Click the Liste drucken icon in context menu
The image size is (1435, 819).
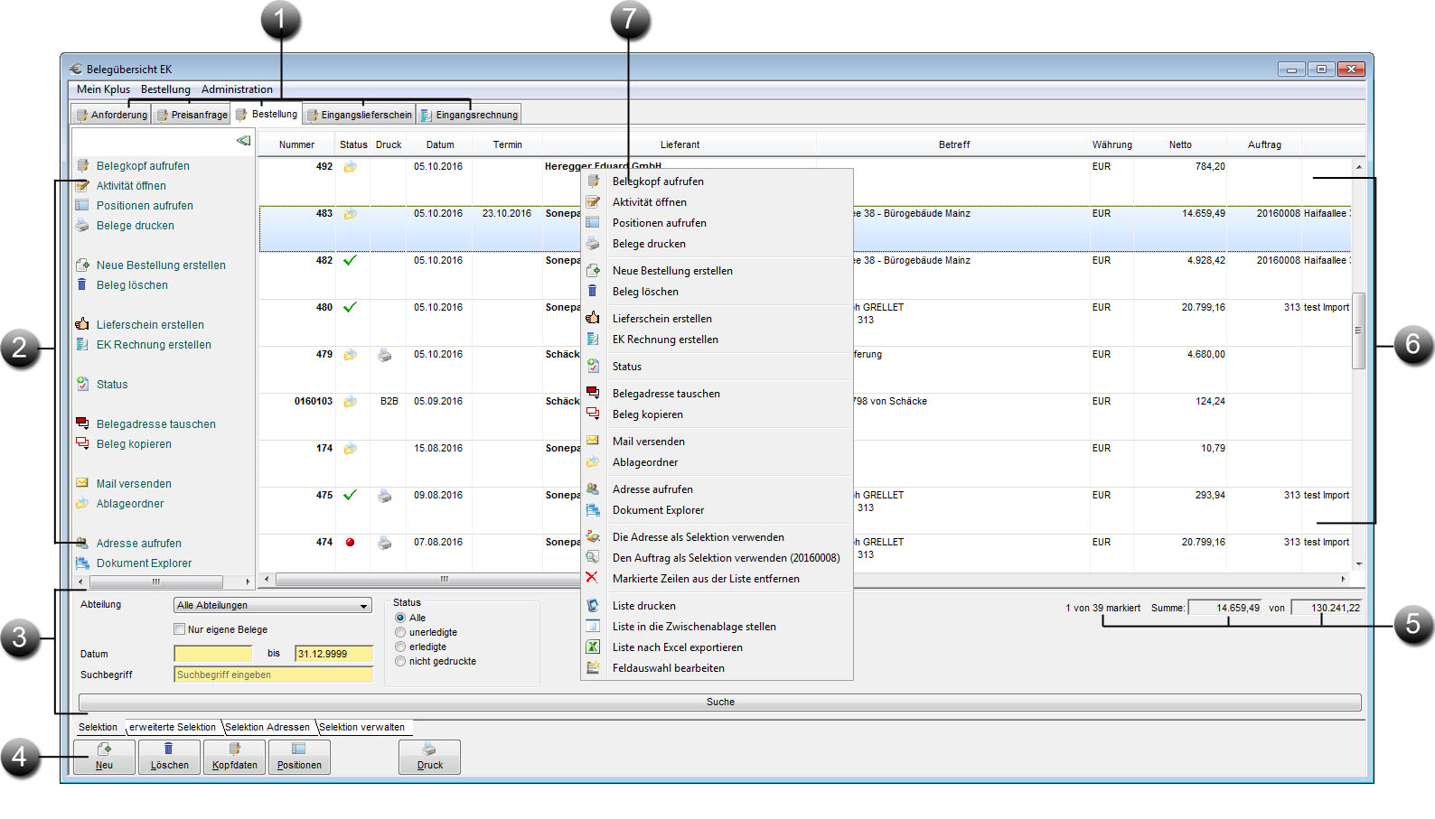[593, 605]
